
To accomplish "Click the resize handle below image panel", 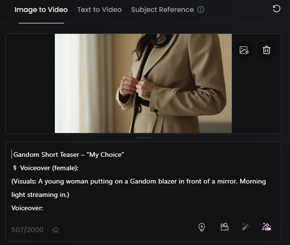I will (143, 138).
